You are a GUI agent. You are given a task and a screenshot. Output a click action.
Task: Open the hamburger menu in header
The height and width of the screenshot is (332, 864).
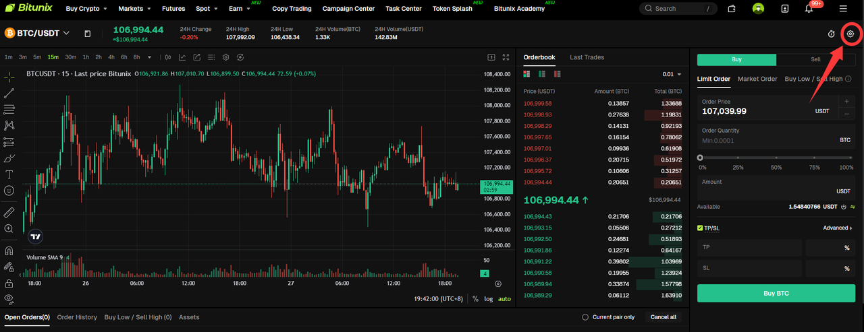843,9
